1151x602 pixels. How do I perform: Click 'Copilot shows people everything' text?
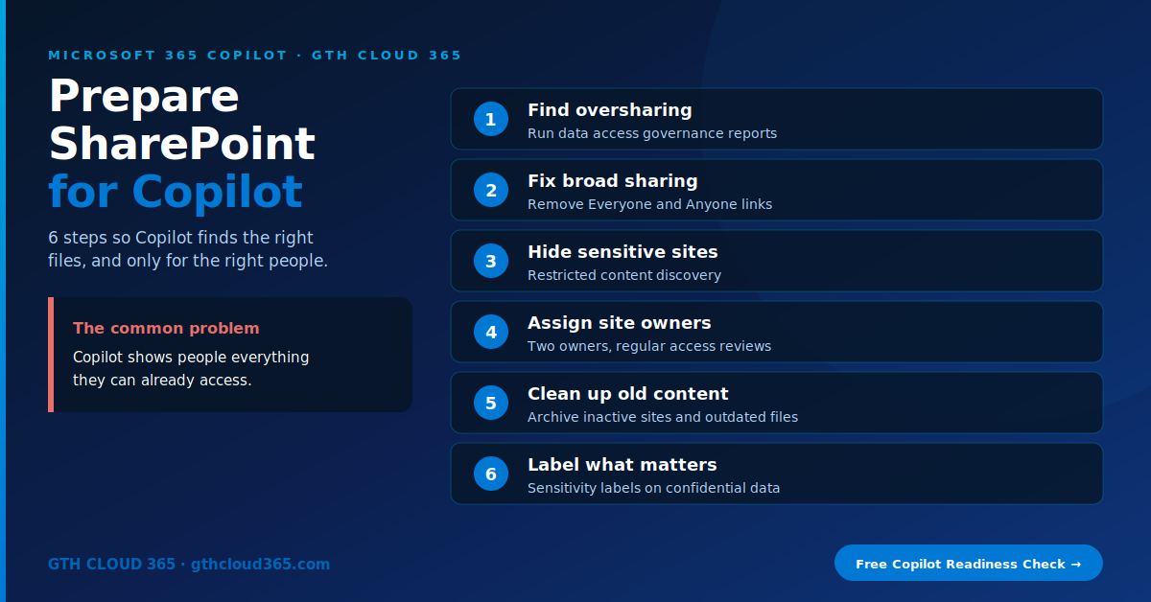(191, 358)
